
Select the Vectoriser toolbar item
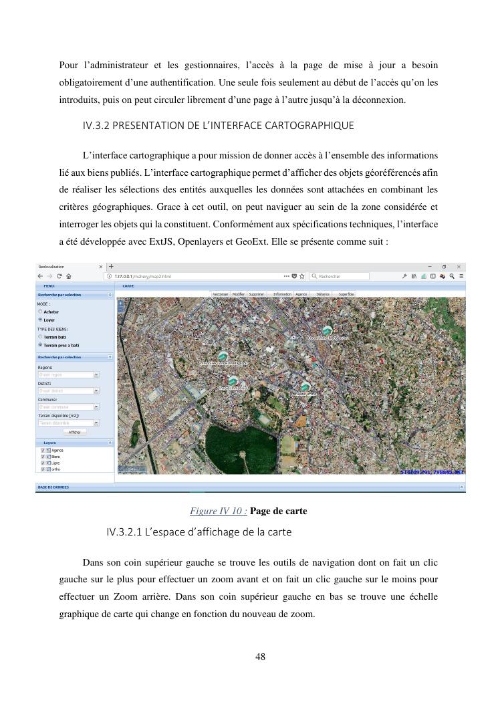220,294
